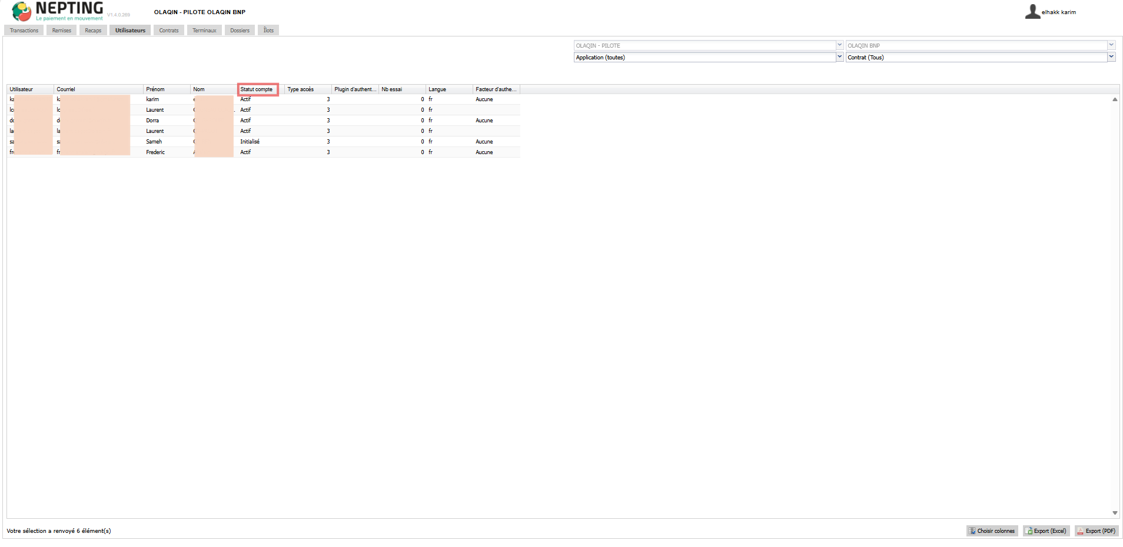The height and width of the screenshot is (547, 1123).
Task: Select the row with prénom Frederic
Action: [x=264, y=152]
